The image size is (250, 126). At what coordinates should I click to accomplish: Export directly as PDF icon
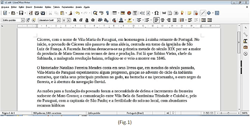pyautogui.click(x=31, y=13)
